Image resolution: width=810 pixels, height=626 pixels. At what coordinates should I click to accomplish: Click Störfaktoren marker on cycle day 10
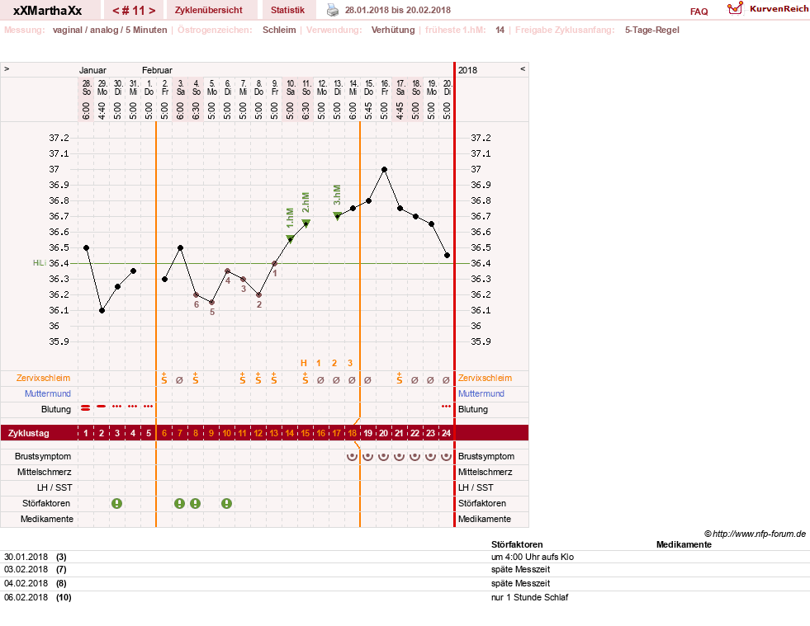tap(227, 503)
